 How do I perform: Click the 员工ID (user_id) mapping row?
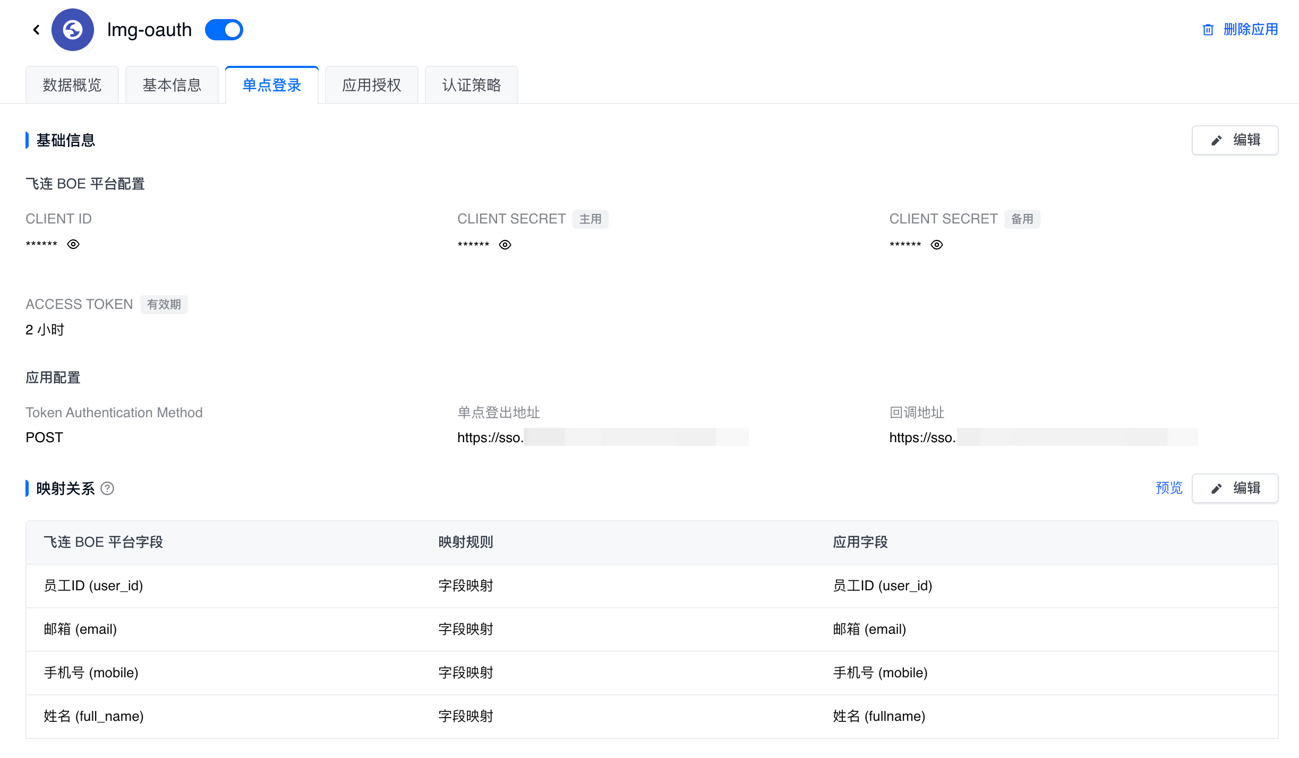coord(652,586)
